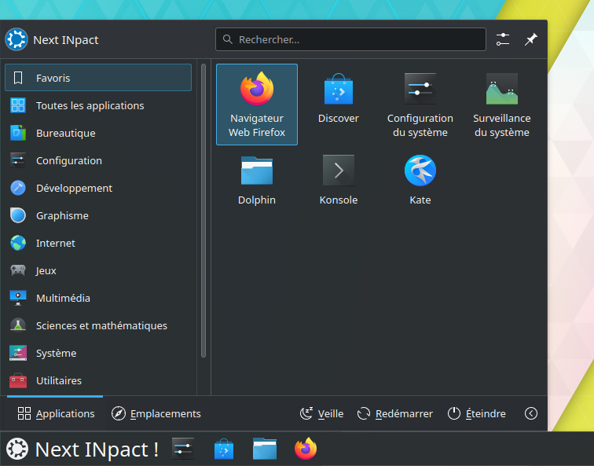This screenshot has height=466, width=594.
Task: Select Internet category
Action: (x=98, y=243)
